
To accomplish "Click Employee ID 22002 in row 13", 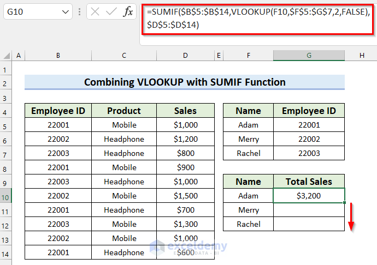I will pos(58,238).
